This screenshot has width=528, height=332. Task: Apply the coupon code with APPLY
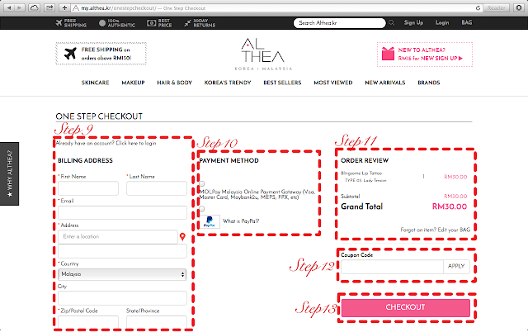click(456, 266)
